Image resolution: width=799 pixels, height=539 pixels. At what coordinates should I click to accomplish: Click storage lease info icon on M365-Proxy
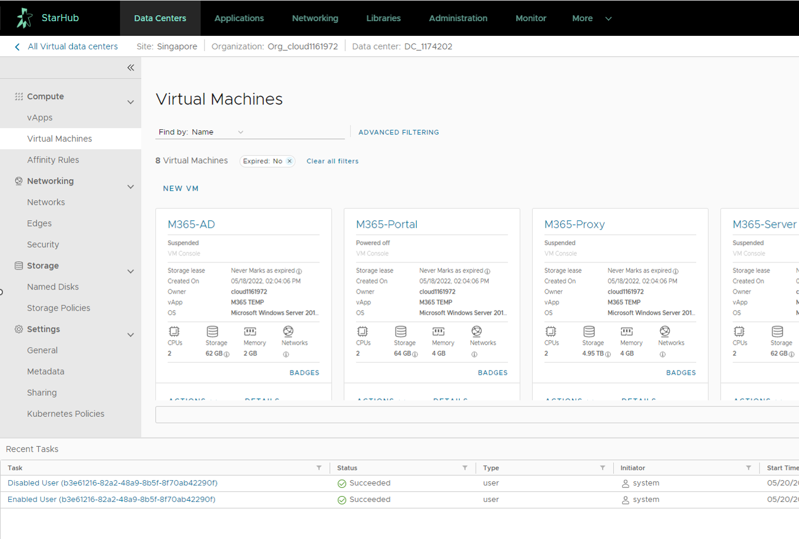[676, 271]
